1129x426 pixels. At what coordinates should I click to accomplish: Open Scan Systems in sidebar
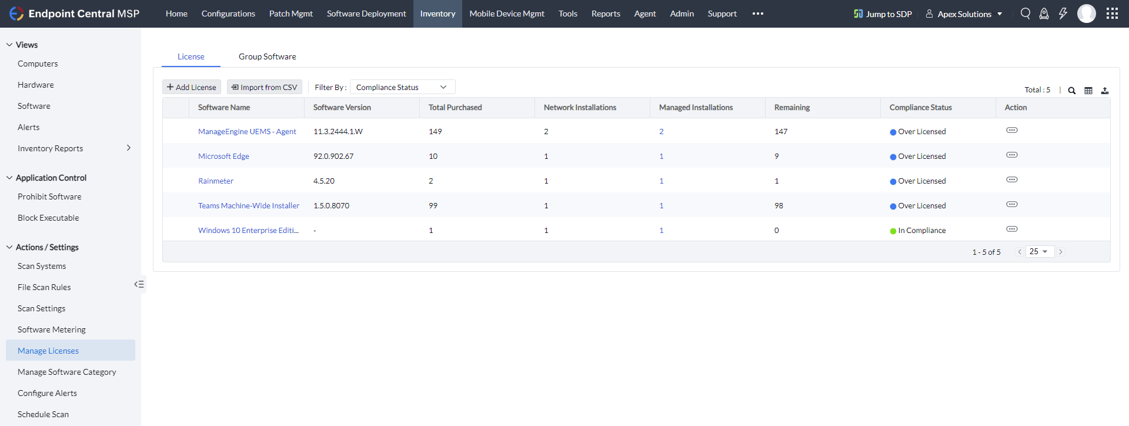click(x=42, y=266)
